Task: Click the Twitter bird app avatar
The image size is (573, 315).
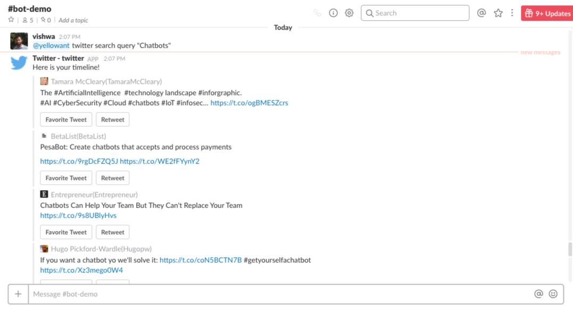Action: 19,63
